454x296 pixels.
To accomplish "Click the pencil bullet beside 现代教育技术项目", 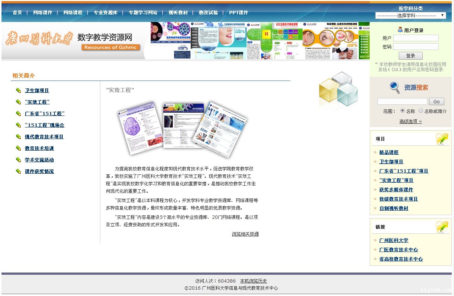I will coord(18,136).
